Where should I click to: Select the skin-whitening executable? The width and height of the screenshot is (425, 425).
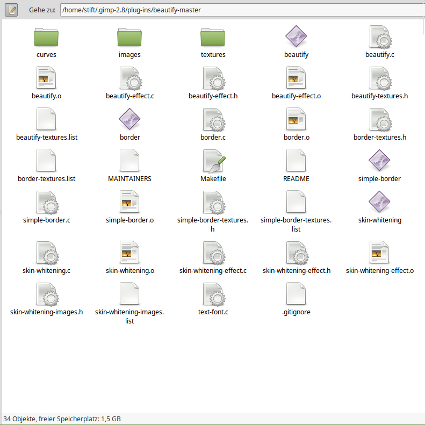click(x=380, y=203)
